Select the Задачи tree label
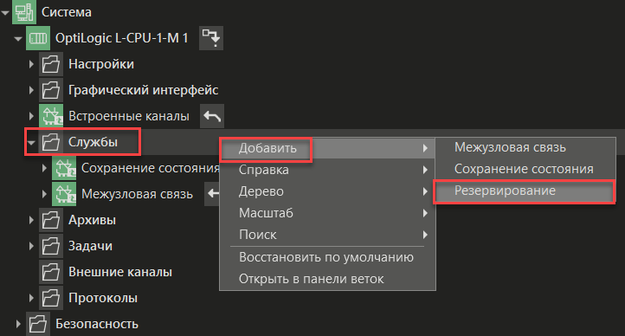Image resolution: width=625 pixels, height=336 pixels. point(90,246)
